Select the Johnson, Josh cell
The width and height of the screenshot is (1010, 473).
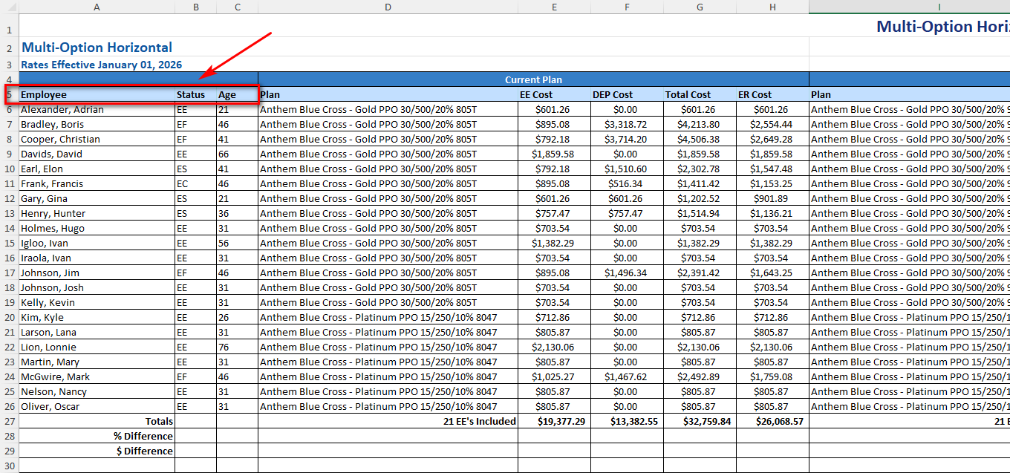point(97,287)
